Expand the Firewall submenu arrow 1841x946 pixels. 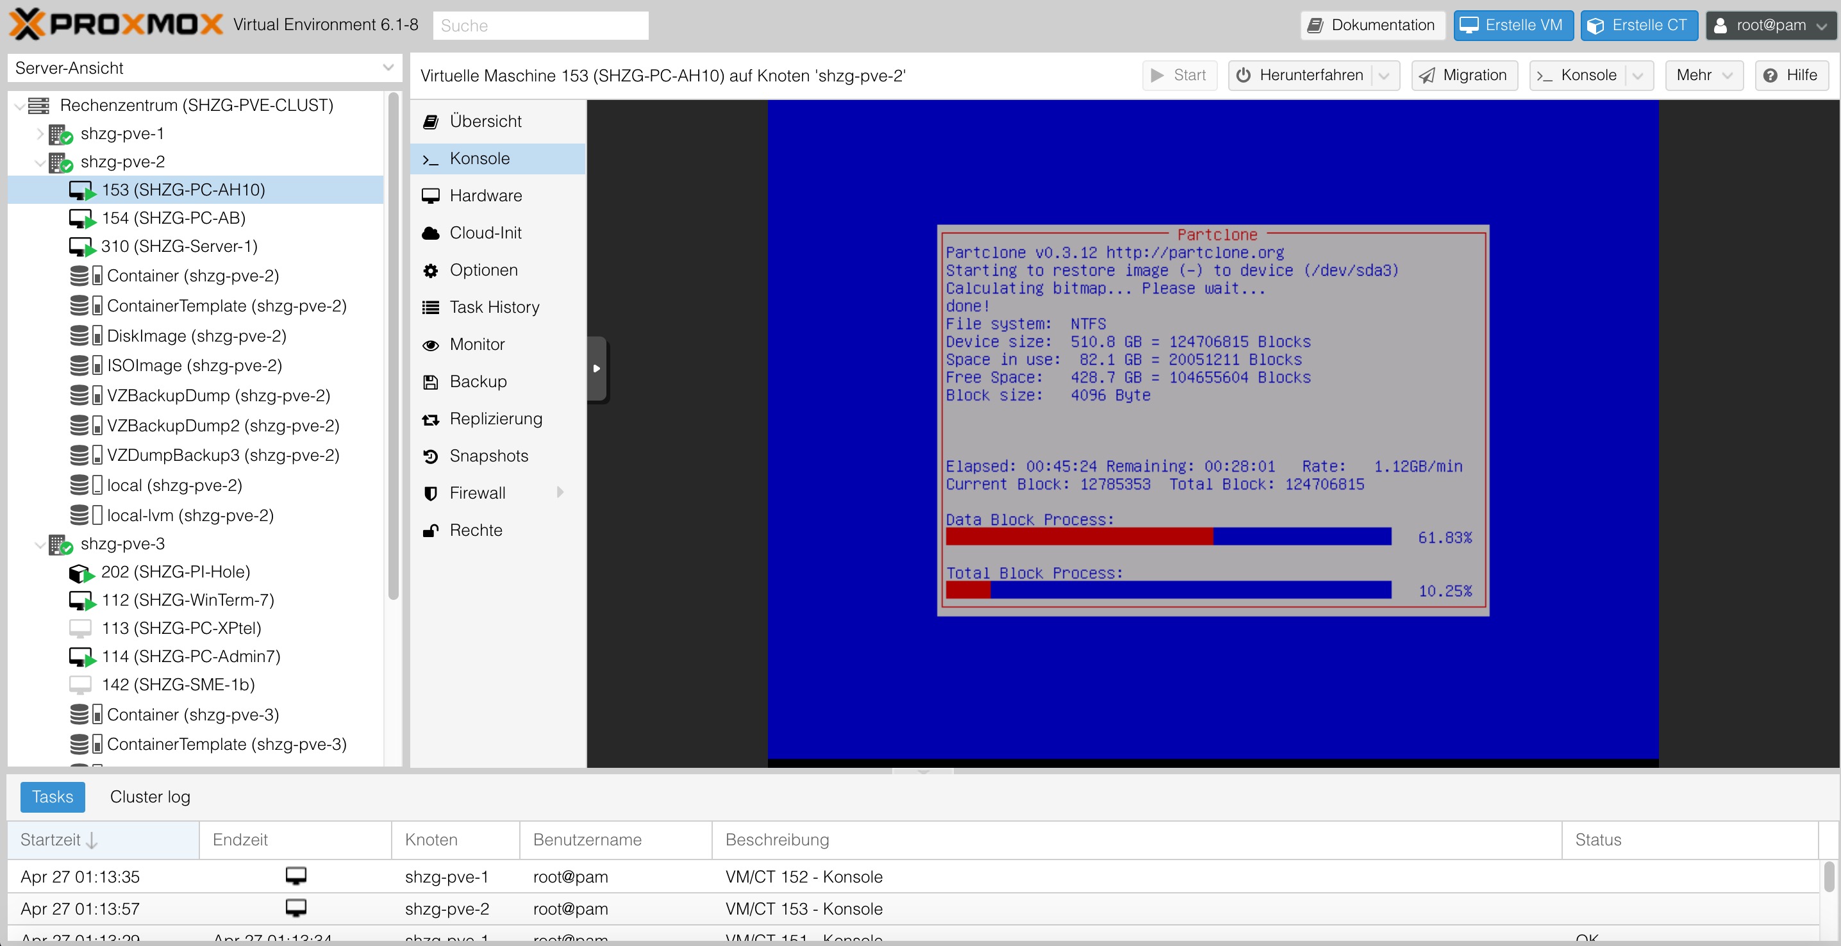[560, 492]
